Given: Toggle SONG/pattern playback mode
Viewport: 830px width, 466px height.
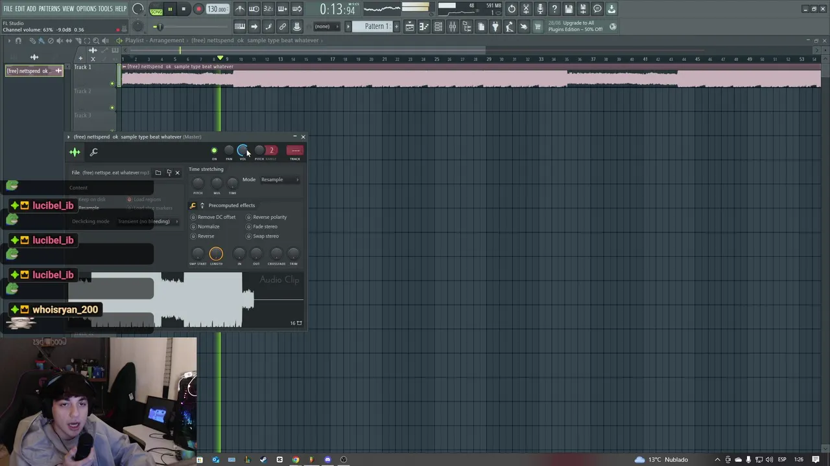Looking at the screenshot, I should pos(156,10).
